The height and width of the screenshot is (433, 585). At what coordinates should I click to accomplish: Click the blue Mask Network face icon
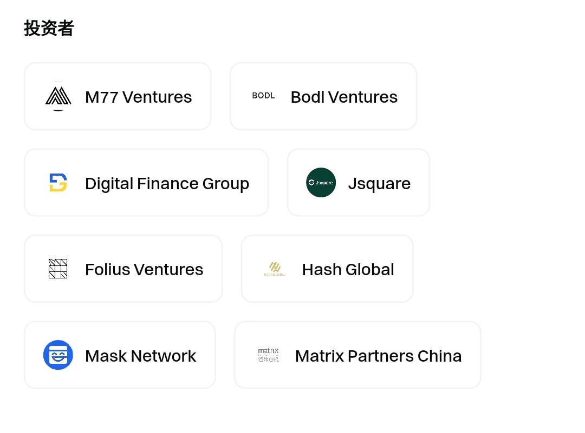click(x=58, y=355)
